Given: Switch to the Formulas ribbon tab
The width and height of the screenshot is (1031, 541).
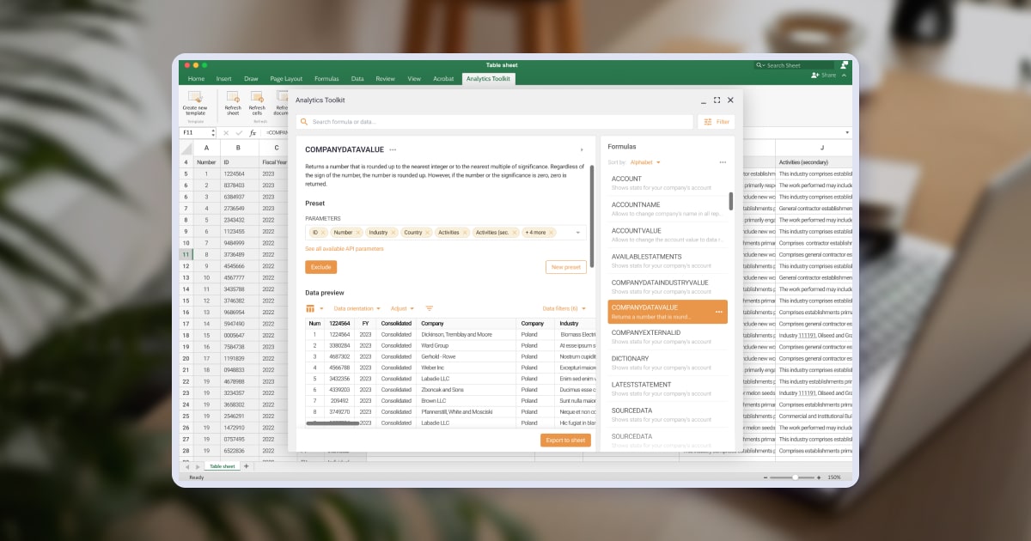Looking at the screenshot, I should point(326,77).
